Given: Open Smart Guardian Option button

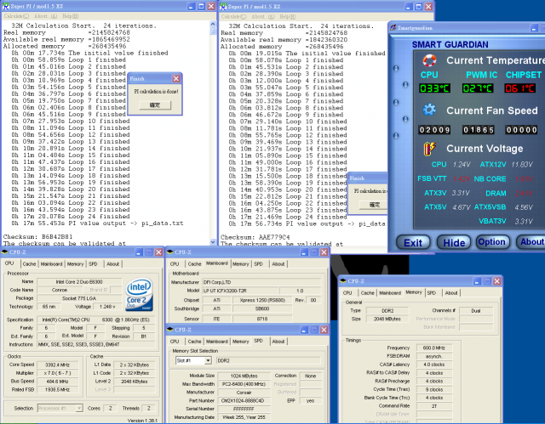Looking at the screenshot, I should tap(491, 242).
